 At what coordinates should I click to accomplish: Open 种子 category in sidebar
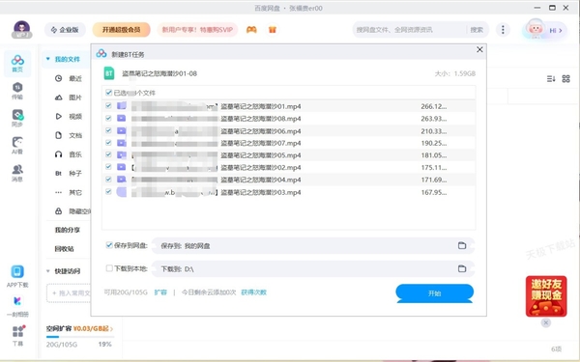coord(69,173)
